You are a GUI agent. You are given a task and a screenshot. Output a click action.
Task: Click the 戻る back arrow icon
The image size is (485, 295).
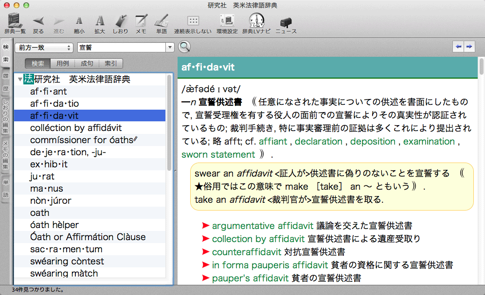click(x=38, y=21)
